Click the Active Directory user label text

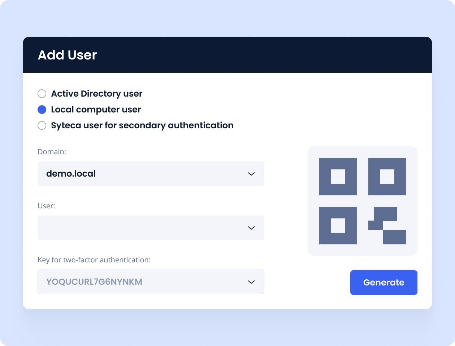[x=96, y=94]
